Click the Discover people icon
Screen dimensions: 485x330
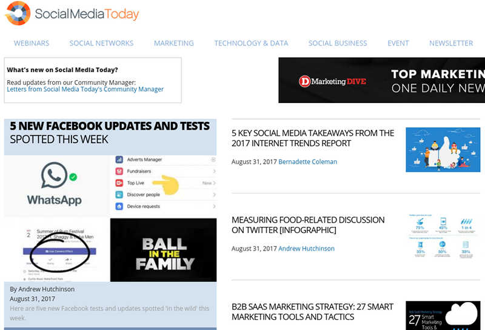click(x=119, y=195)
